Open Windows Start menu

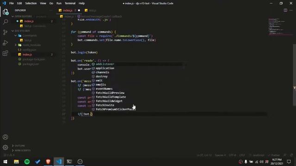(x=5, y=161)
